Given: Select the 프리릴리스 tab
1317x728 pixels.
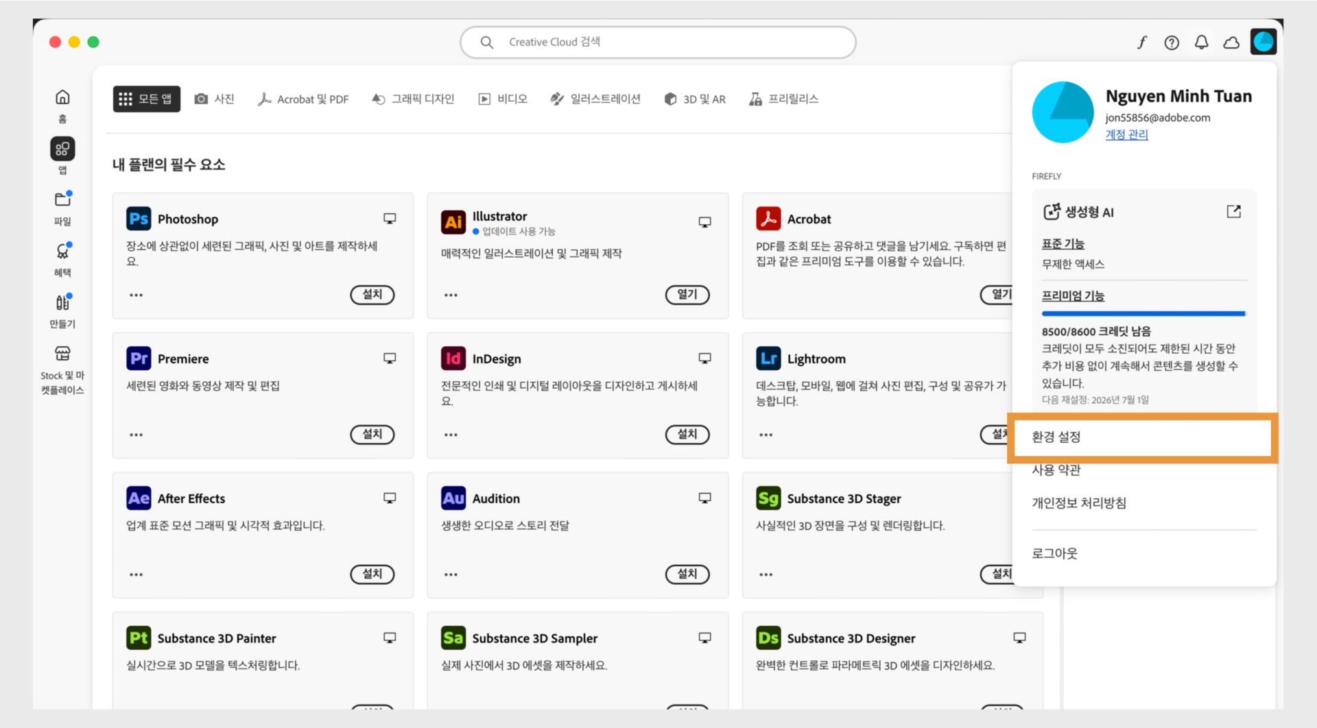Looking at the screenshot, I should tap(784, 99).
